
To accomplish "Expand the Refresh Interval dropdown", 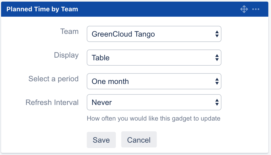I will click(154, 102).
